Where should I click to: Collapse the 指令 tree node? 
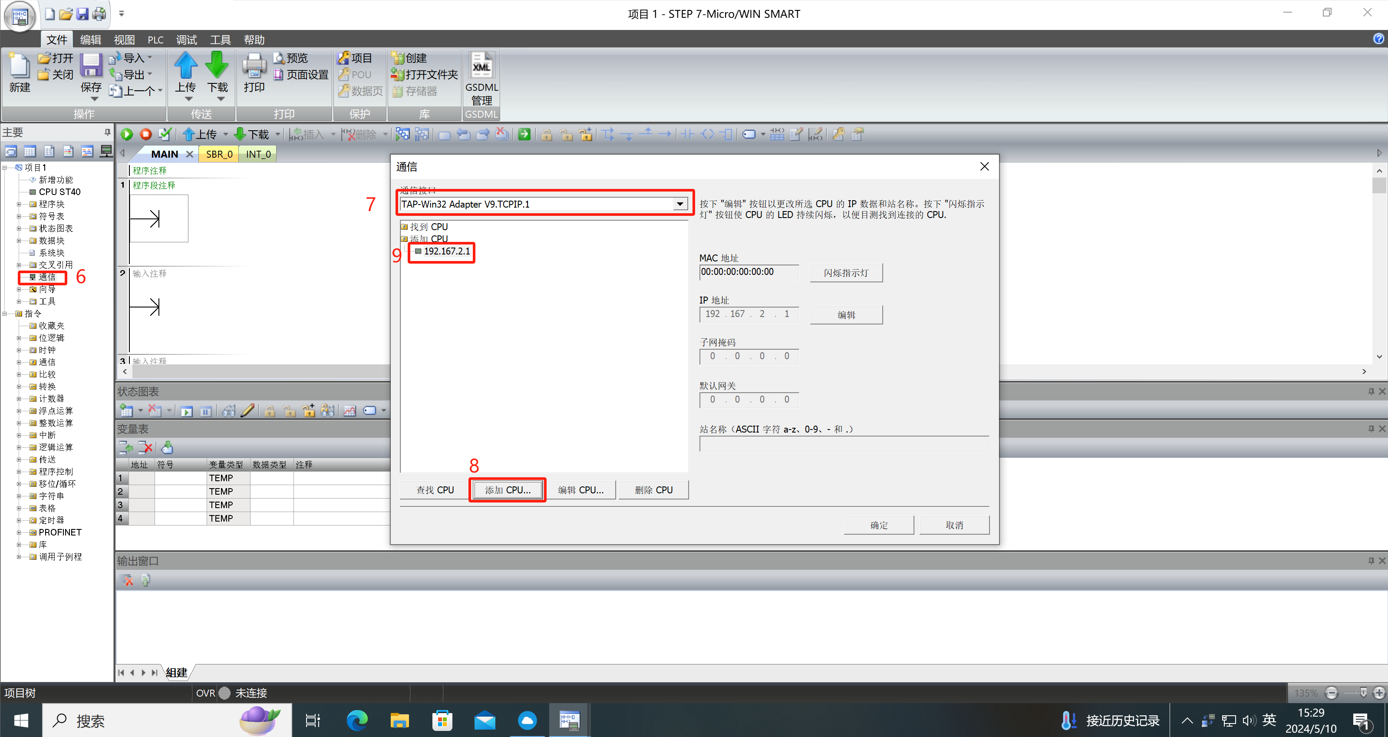[5, 314]
